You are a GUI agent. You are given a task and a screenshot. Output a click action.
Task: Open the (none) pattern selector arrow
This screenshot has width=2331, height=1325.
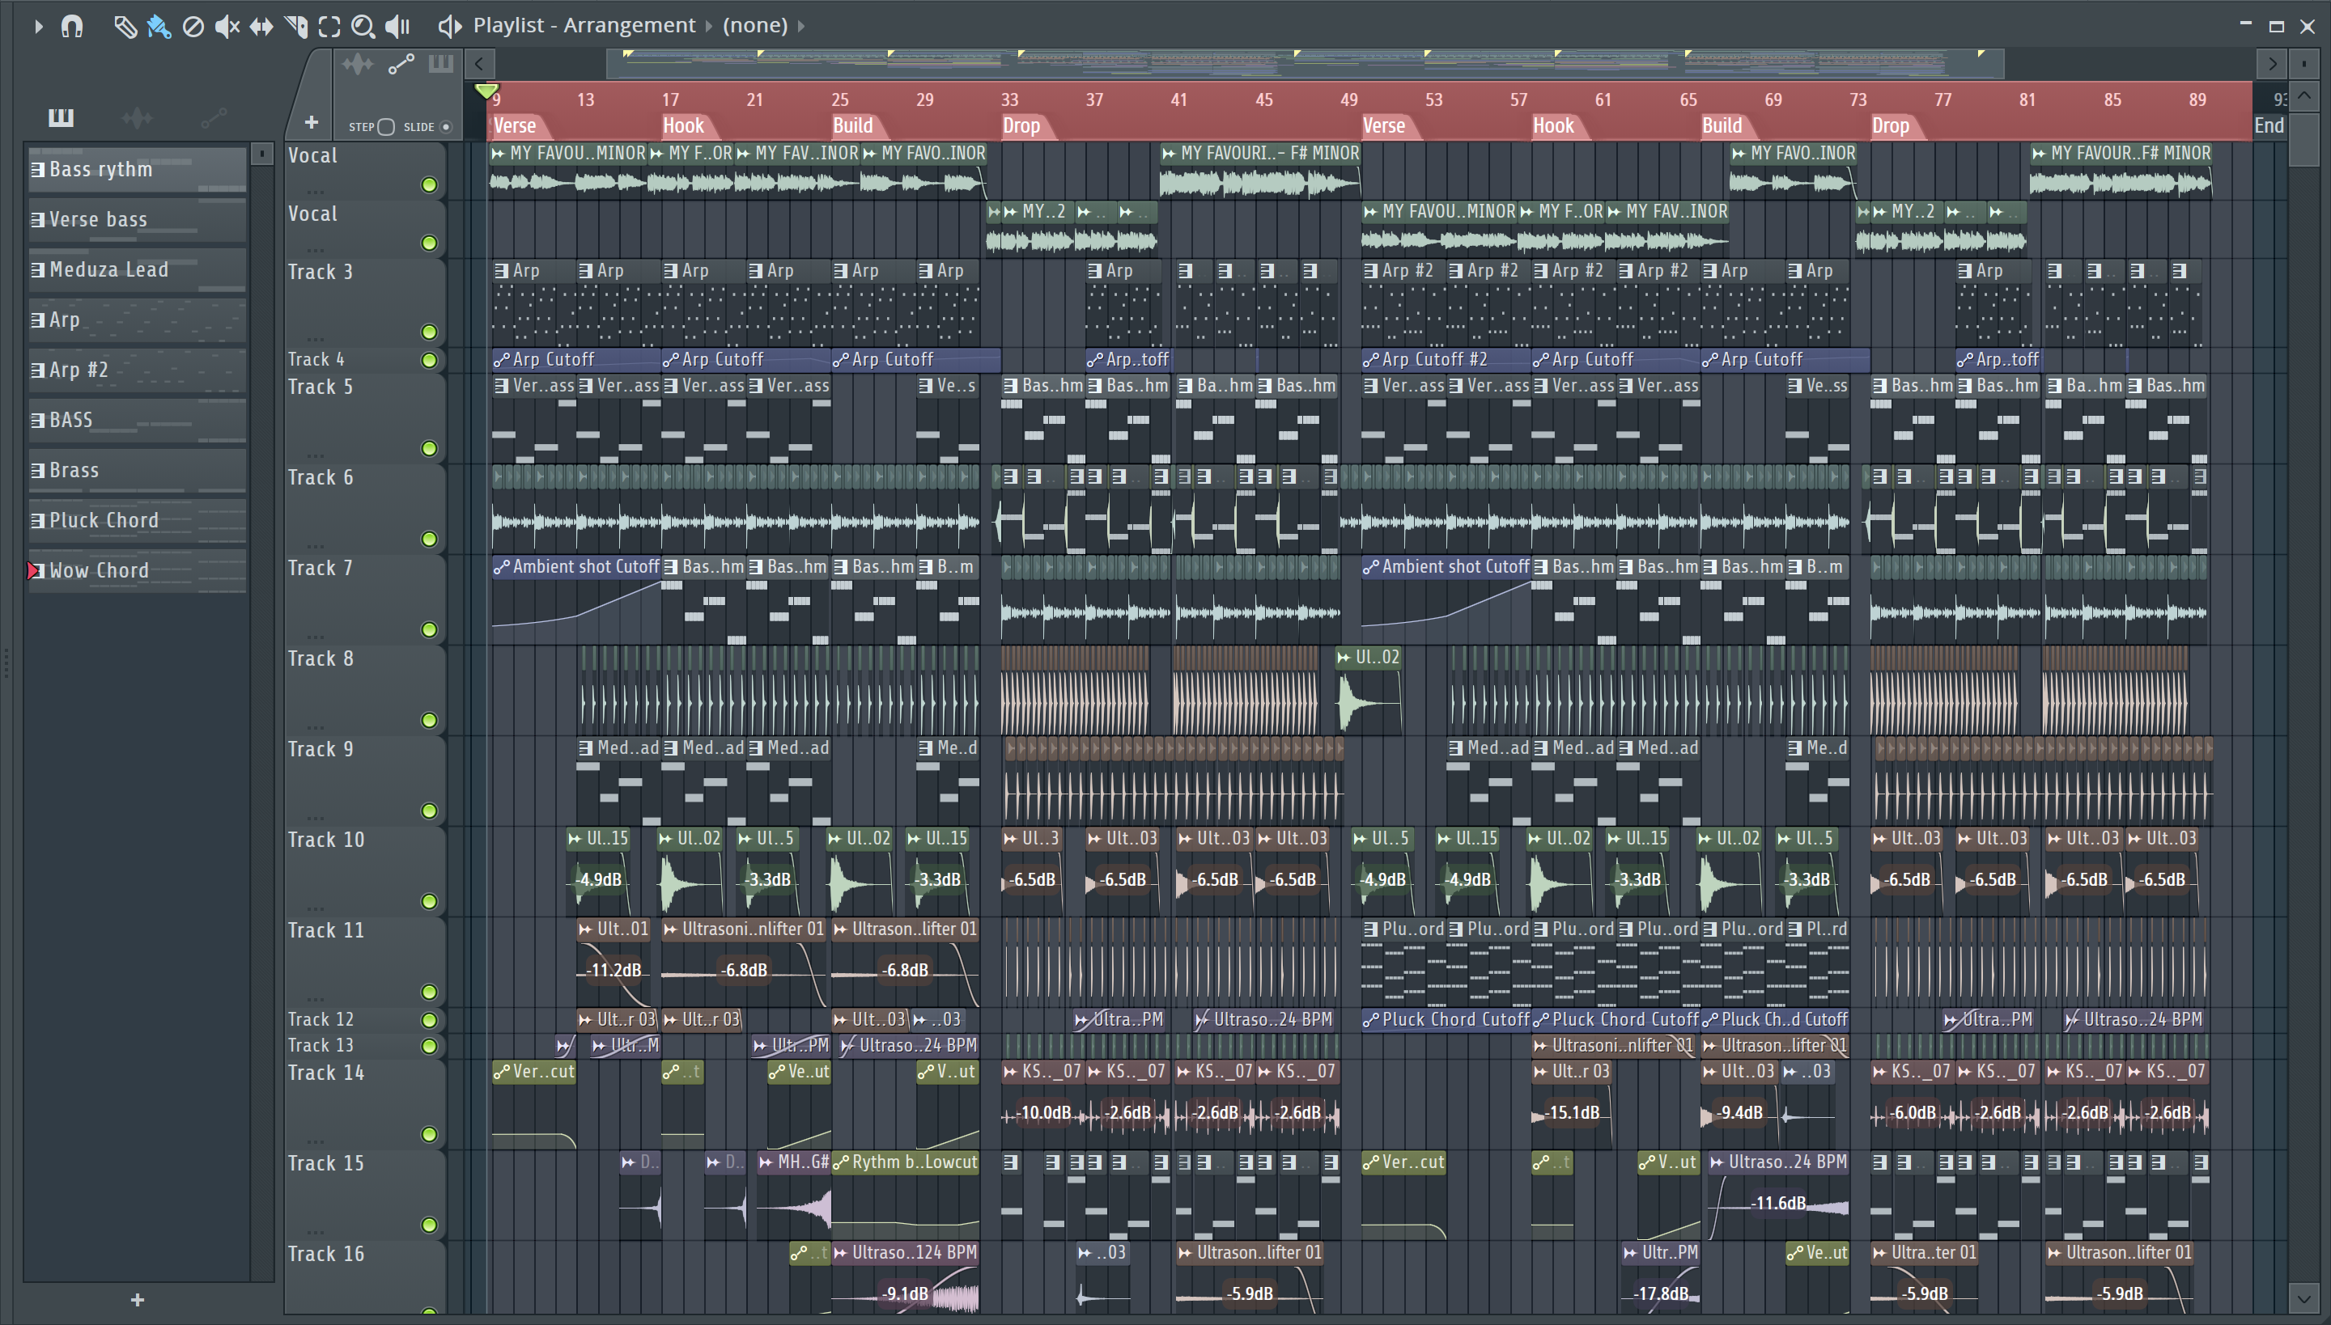point(801,26)
